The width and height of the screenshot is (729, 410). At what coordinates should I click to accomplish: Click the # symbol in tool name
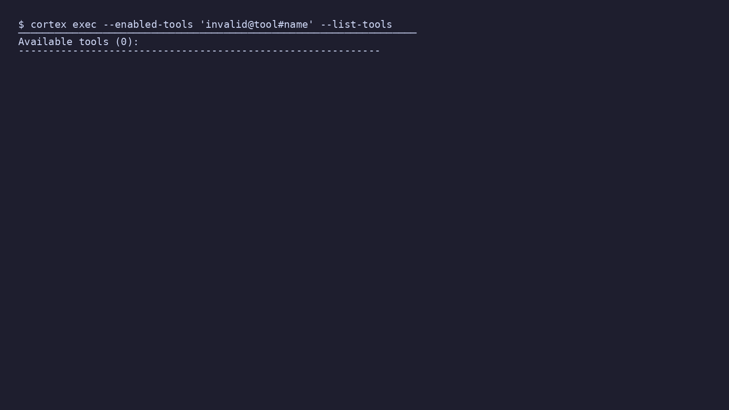[x=281, y=25]
